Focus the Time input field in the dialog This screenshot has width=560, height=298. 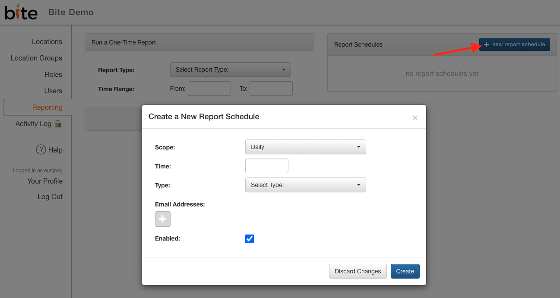(x=267, y=166)
